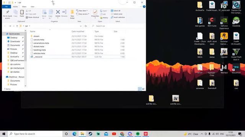Image resolution: width=245 pixels, height=137 pixels.
Task: Select Voicemod desktop icon
Action: pyautogui.click(x=236, y=69)
